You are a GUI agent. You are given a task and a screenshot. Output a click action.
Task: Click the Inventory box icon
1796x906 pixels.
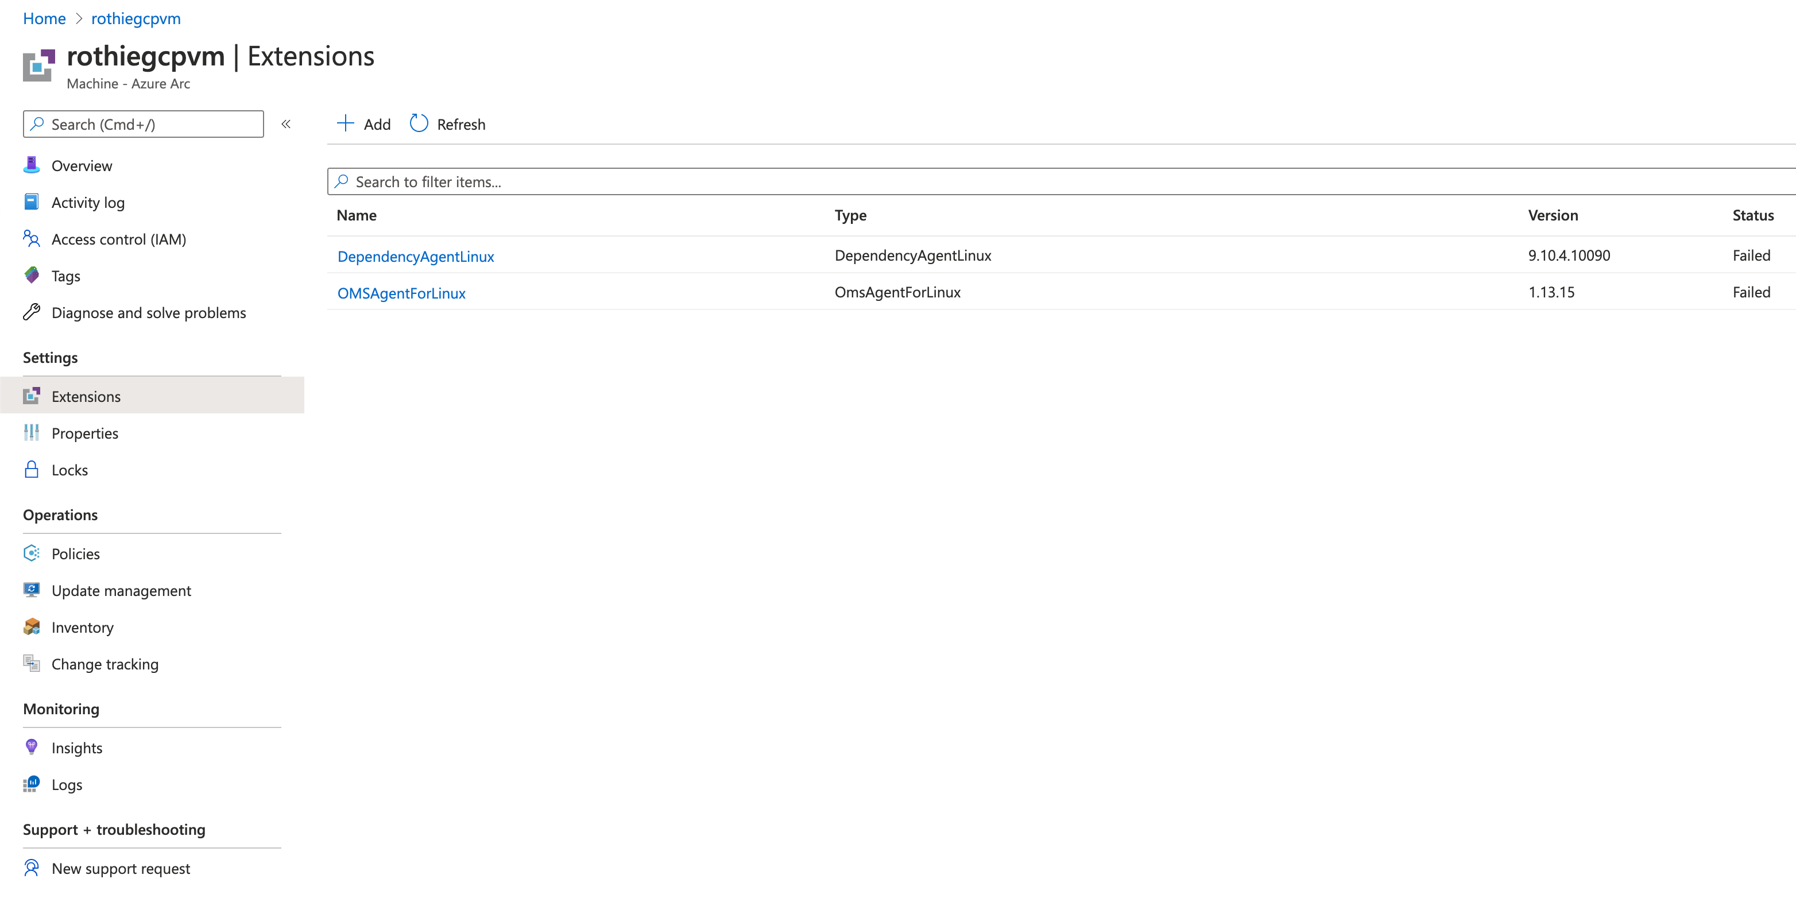(32, 626)
